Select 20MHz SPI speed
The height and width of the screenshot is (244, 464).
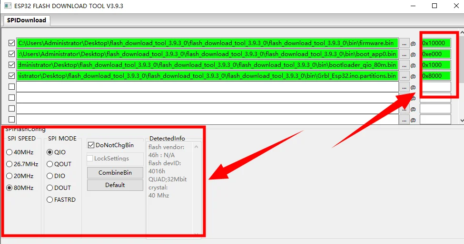click(x=20, y=176)
